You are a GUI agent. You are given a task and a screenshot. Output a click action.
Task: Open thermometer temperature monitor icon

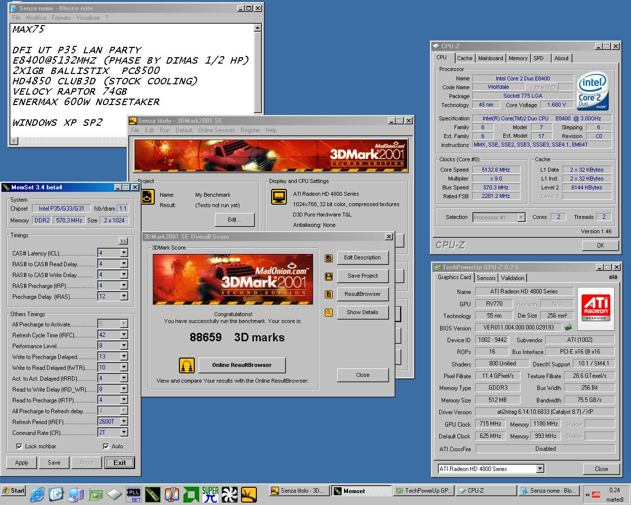[x=172, y=494]
